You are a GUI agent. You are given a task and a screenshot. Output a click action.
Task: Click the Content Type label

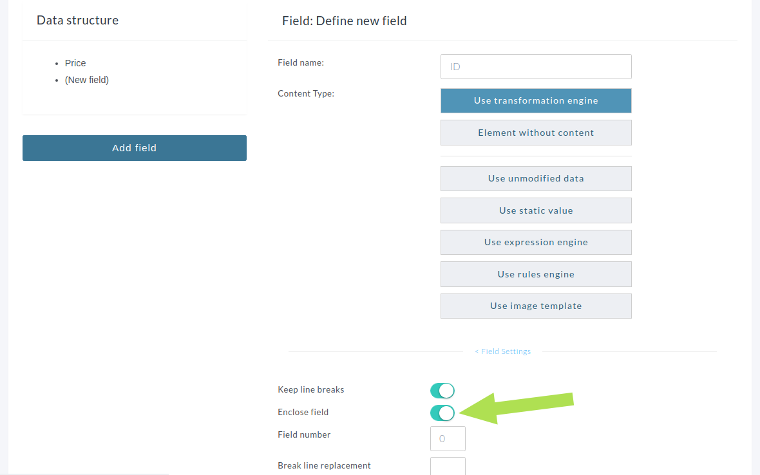306,93
